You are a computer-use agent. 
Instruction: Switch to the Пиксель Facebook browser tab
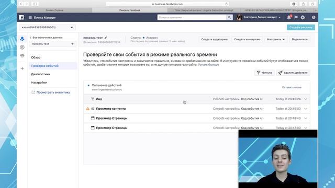pos(130,10)
